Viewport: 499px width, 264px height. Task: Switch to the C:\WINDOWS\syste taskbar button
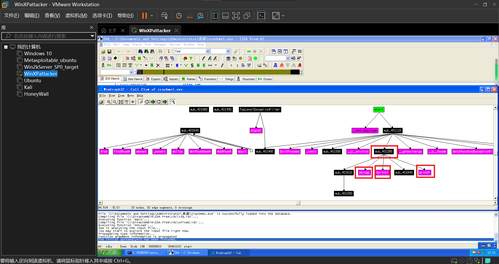point(145,253)
